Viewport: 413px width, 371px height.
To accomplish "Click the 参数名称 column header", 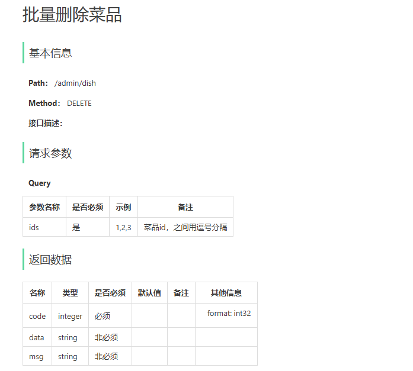I will pyautogui.click(x=44, y=207).
